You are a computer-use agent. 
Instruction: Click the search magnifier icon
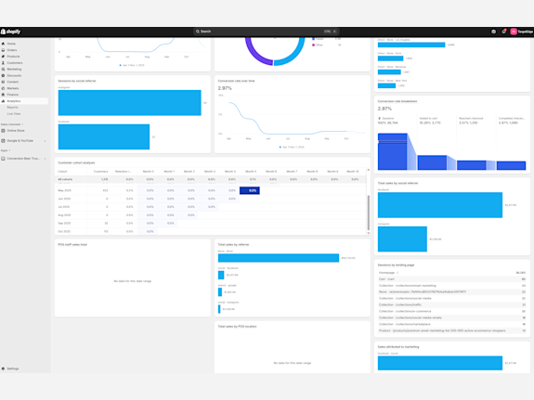(198, 32)
